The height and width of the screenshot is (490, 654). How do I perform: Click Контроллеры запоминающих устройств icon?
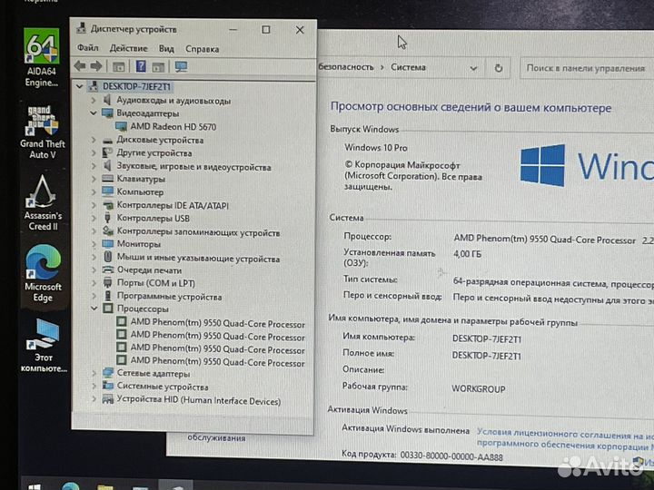pos(107,230)
